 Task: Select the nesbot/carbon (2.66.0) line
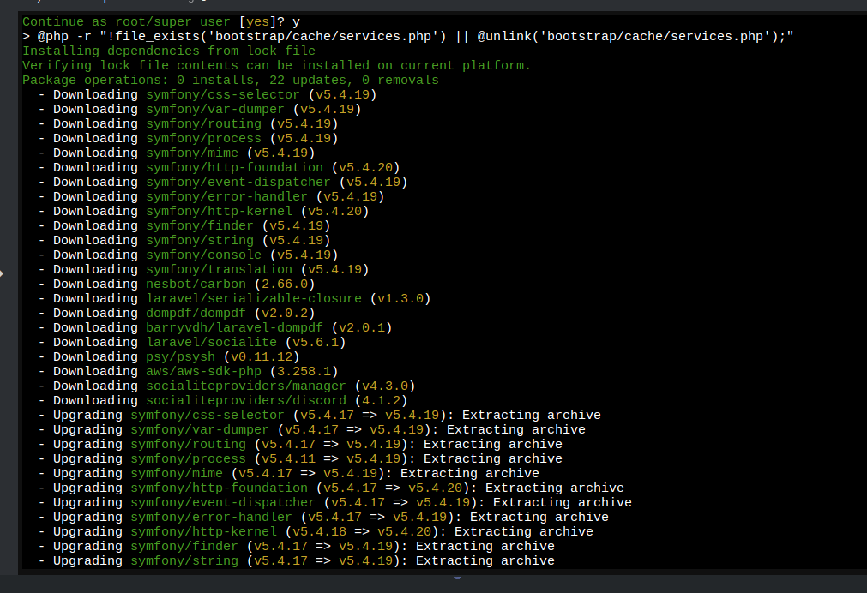177,284
